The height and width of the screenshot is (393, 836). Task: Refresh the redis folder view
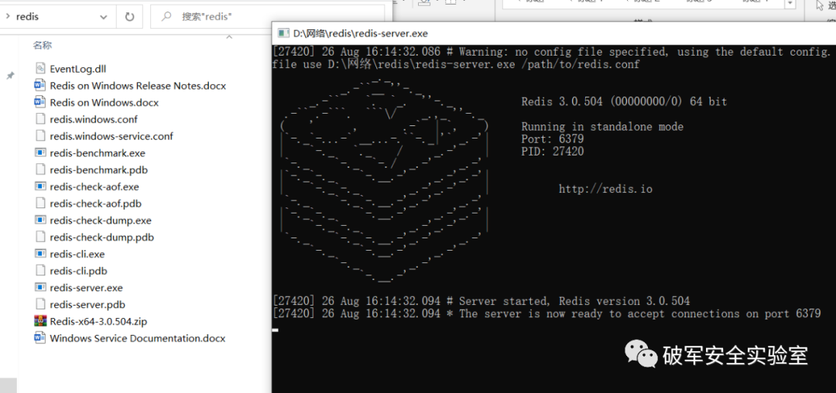[129, 16]
